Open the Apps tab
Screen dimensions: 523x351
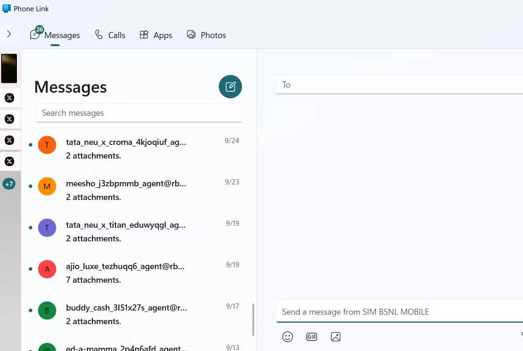point(156,35)
